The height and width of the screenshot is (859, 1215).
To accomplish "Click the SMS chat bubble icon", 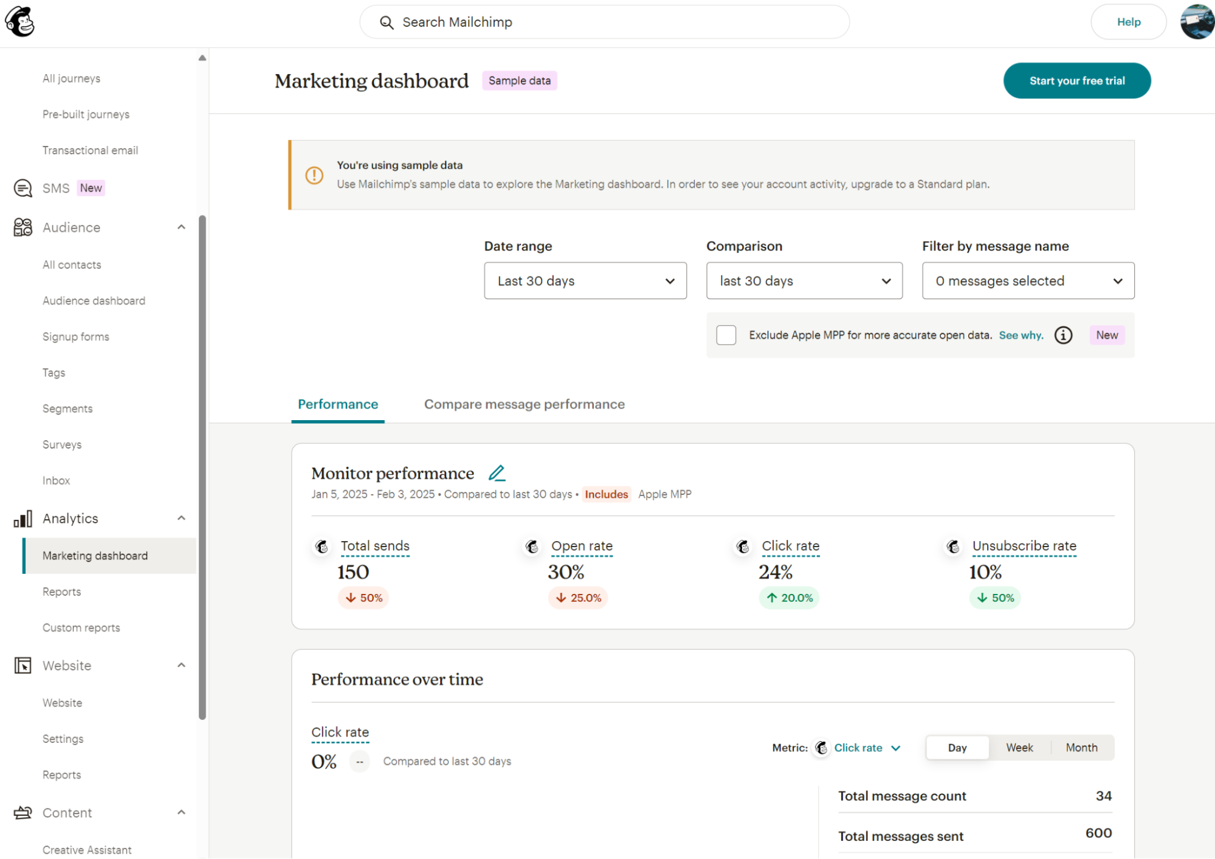I will 22,188.
